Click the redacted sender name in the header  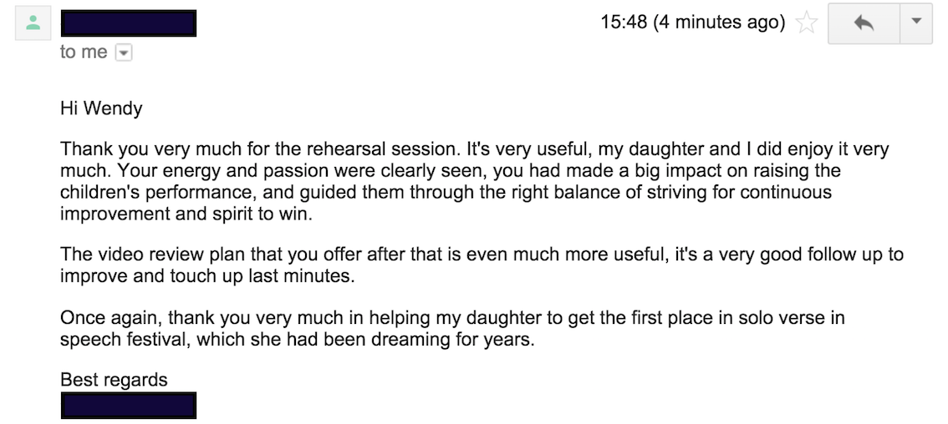pos(129,23)
